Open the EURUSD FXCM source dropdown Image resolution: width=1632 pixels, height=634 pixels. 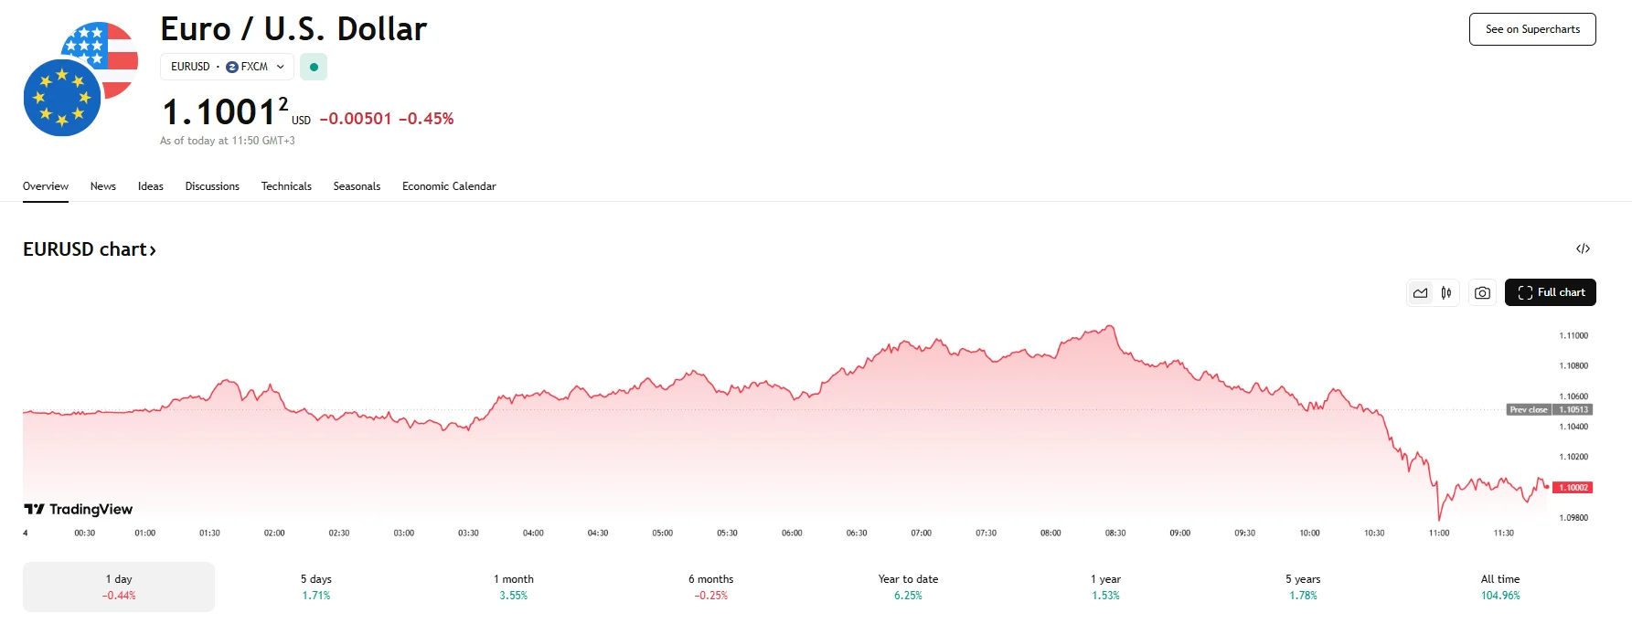coord(228,67)
